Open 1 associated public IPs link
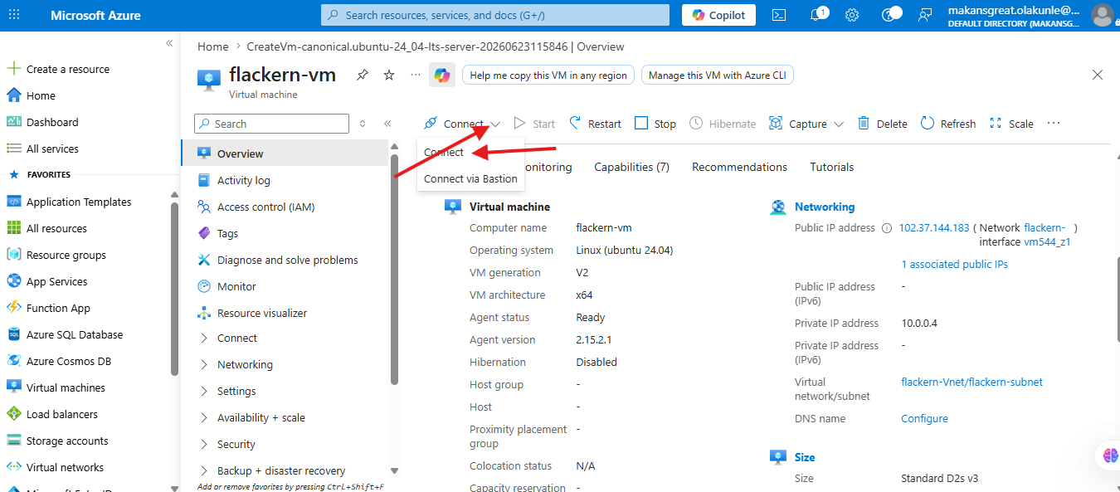The image size is (1120, 492). (954, 265)
